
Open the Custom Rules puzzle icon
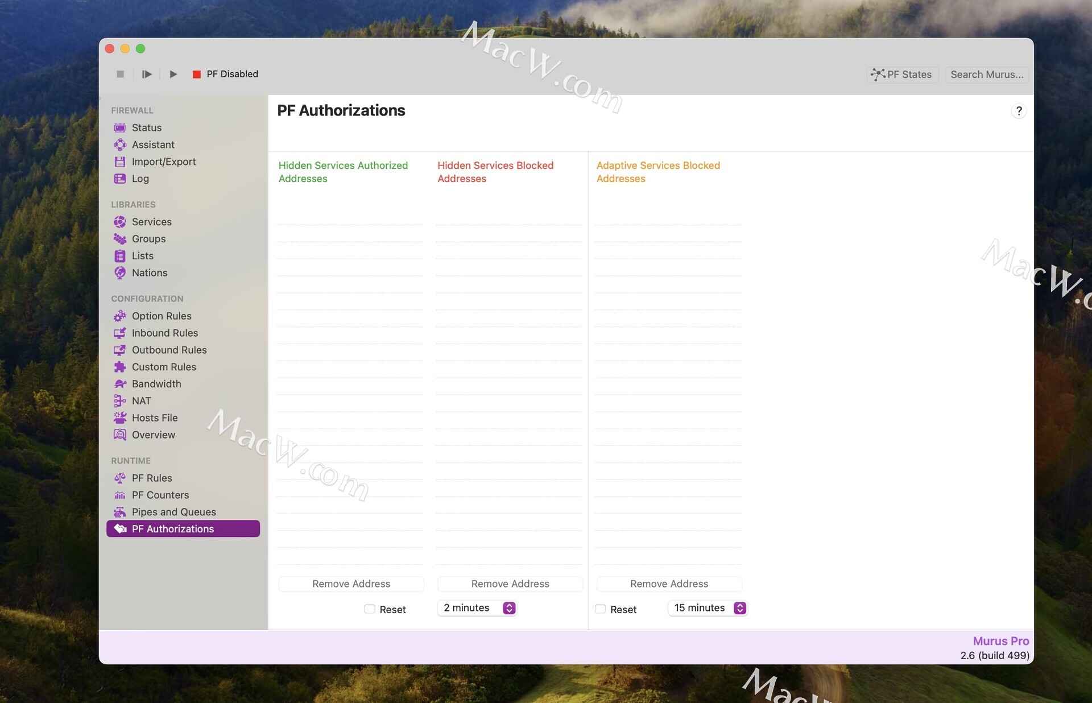(120, 367)
